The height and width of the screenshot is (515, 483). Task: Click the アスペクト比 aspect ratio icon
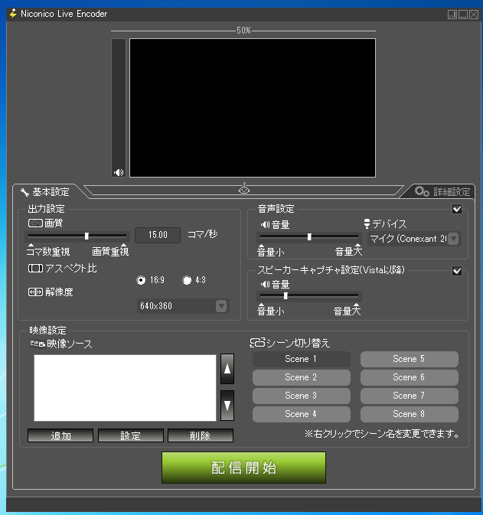tap(35, 269)
